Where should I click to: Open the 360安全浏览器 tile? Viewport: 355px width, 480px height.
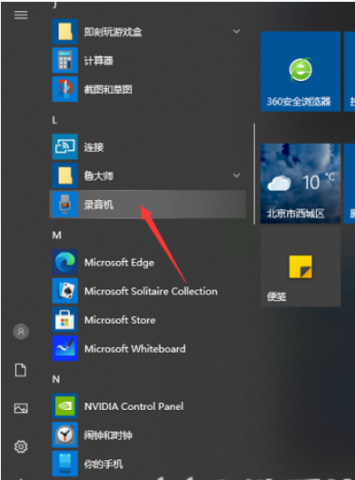[x=301, y=71]
